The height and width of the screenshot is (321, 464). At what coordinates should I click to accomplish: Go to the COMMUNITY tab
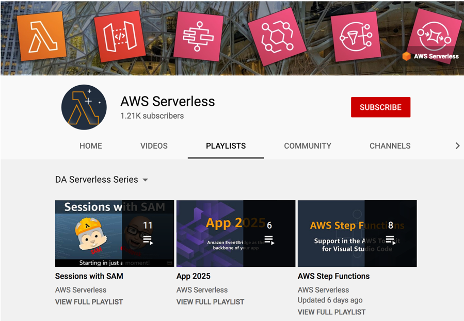308,146
